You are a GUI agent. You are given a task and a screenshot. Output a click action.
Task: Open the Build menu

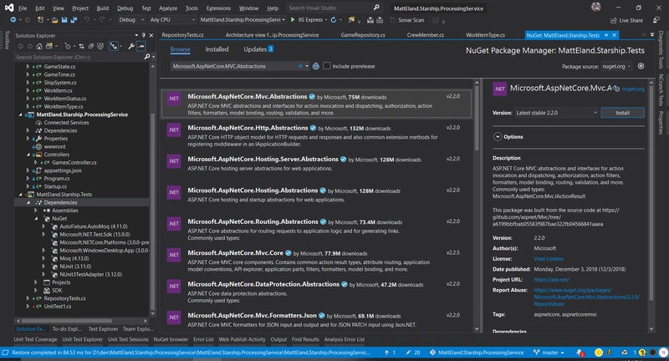102,8
